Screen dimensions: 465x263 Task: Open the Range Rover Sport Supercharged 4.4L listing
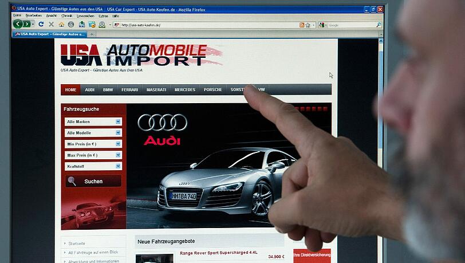pyautogui.click(x=219, y=253)
